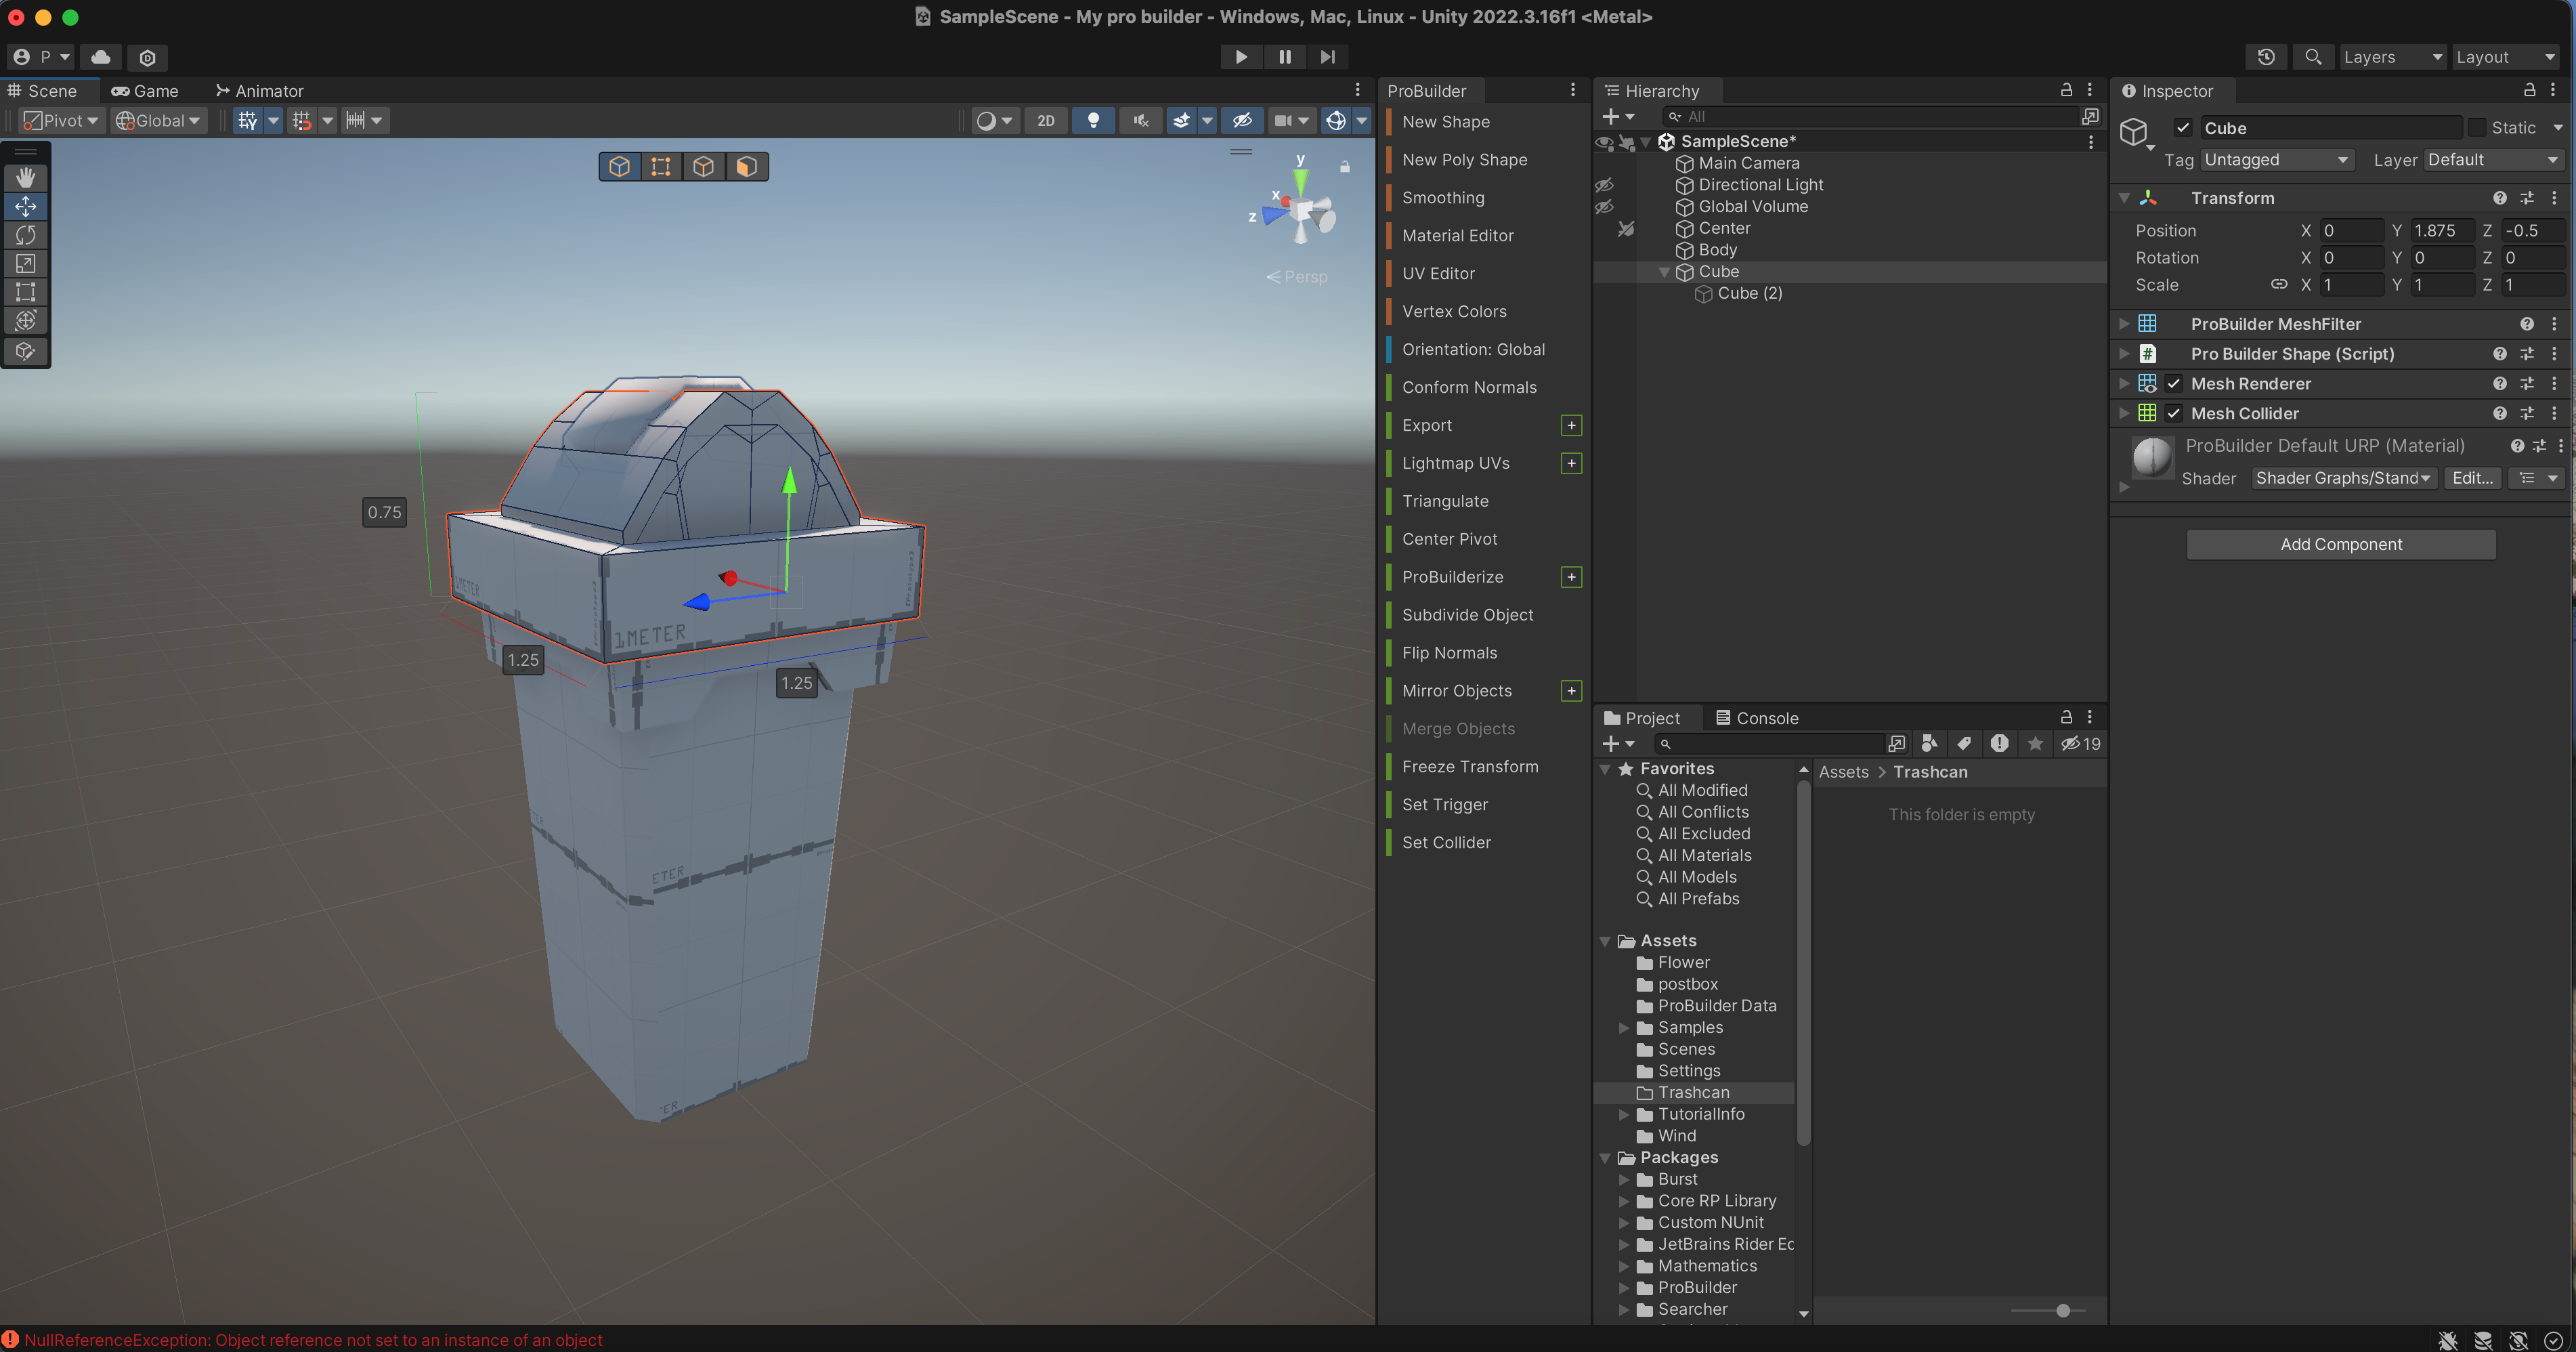Viewport: 2576px width, 1352px height.
Task: Select the Rotate tool
Action: coord(26,235)
